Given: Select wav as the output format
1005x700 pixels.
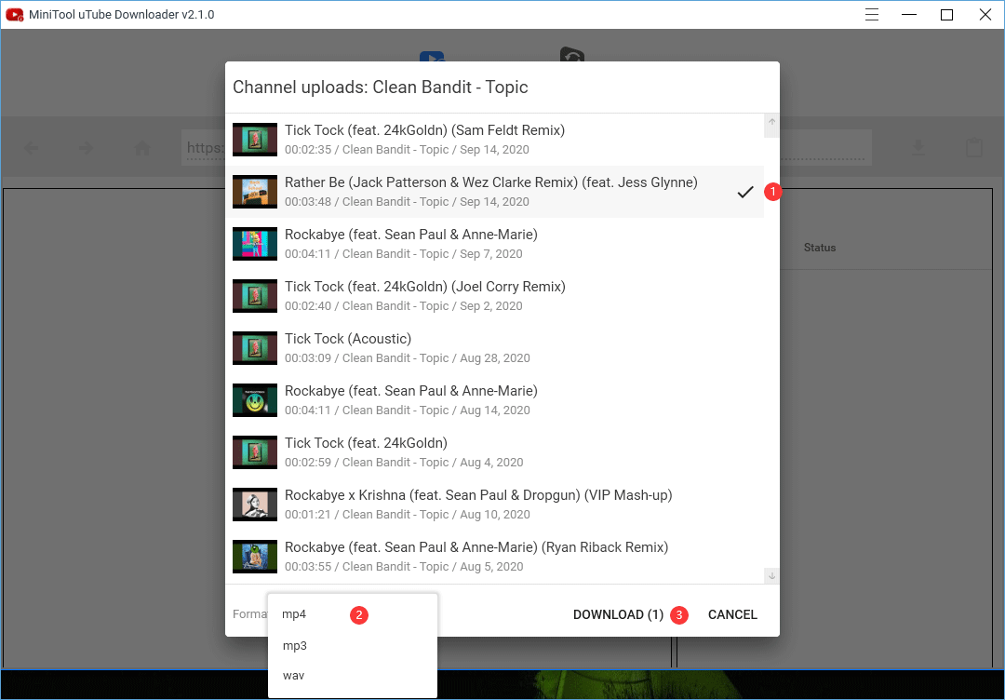Looking at the screenshot, I should [293, 675].
